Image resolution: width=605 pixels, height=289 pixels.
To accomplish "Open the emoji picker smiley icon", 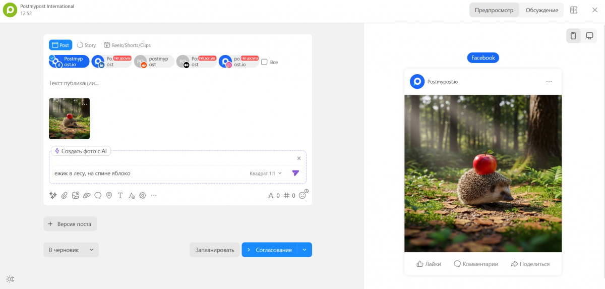I will (302, 195).
